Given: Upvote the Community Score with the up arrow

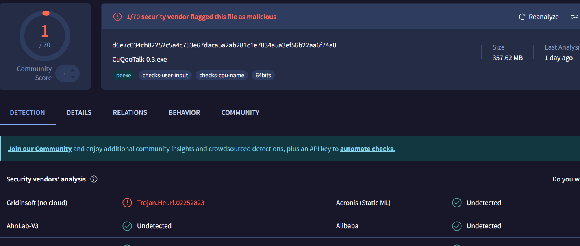Looking at the screenshot, I should (72, 70).
